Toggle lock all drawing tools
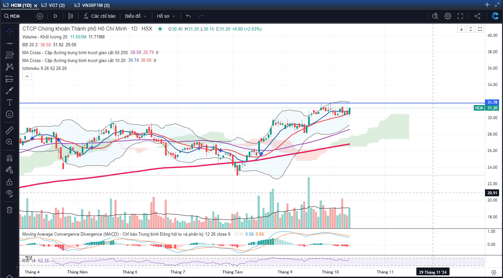The height and width of the screenshot is (278, 503). 10,182
